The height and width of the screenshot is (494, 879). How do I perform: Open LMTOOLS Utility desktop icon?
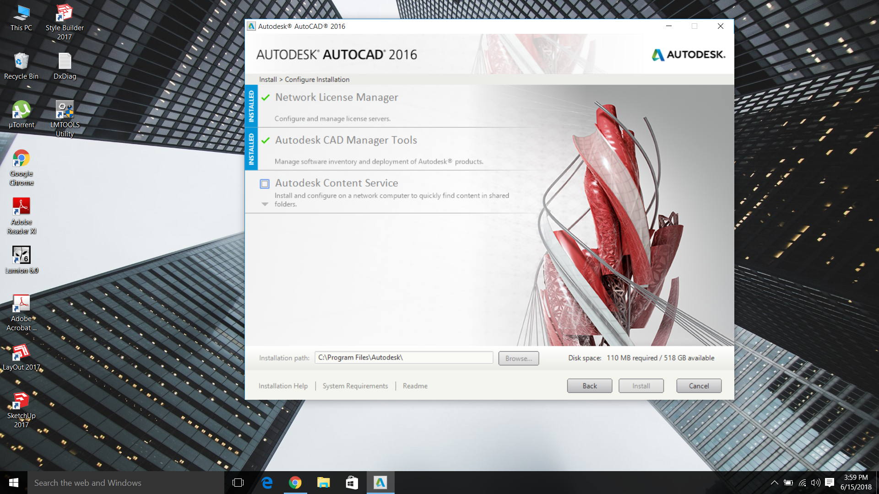click(65, 119)
